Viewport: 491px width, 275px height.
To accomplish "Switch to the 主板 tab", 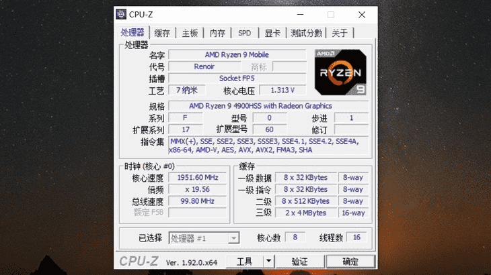I will pyautogui.click(x=190, y=33).
